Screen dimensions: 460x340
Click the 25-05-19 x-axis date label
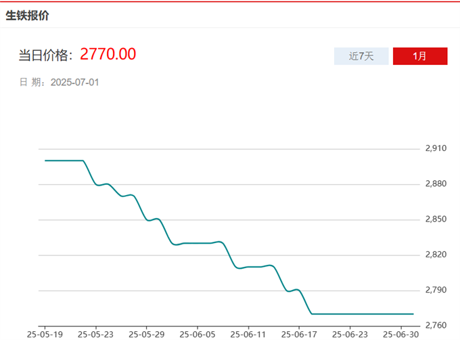pos(45,334)
